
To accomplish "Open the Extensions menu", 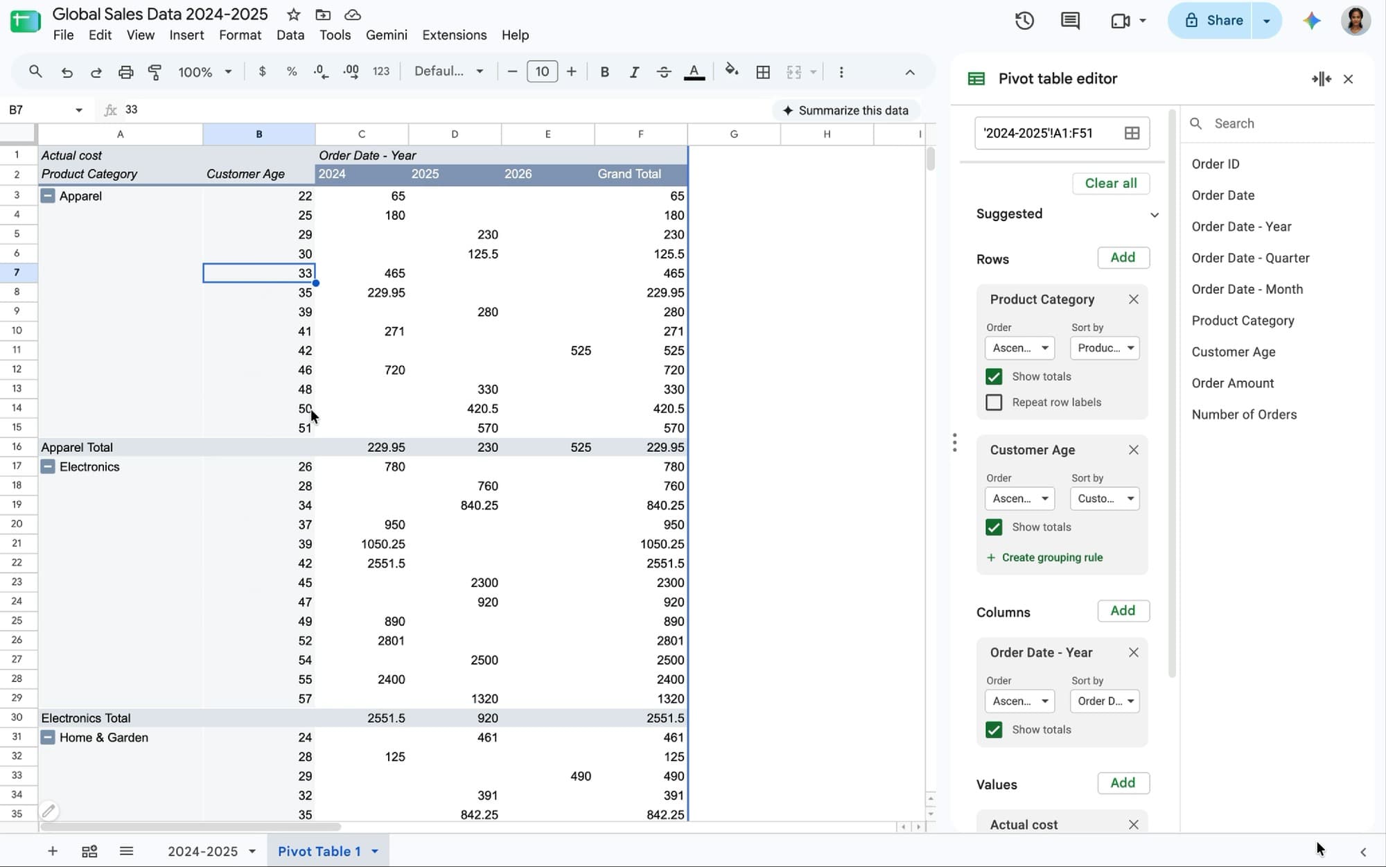I will tap(454, 35).
